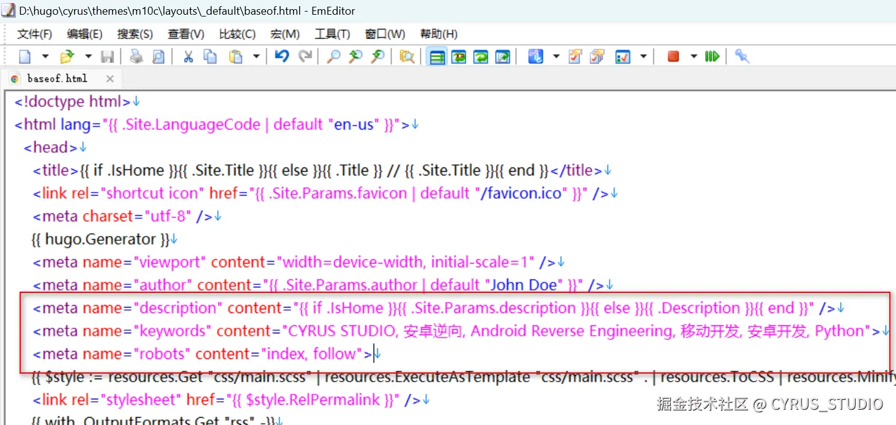Toggle Wrap by Characters icon

[x=459, y=57]
